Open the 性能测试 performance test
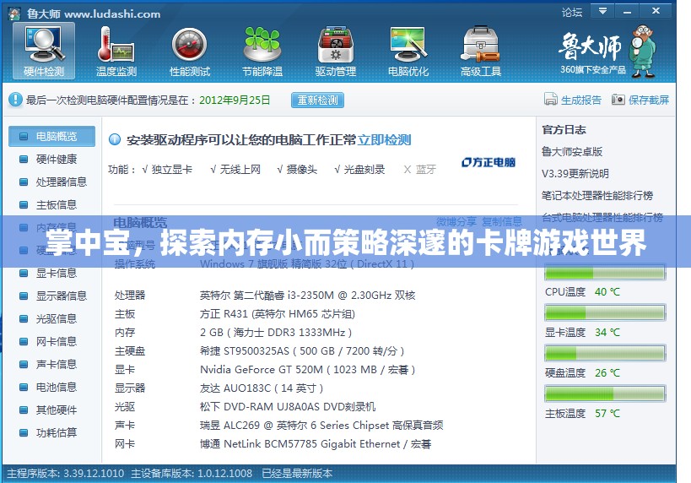This screenshot has width=691, height=483. point(190,52)
